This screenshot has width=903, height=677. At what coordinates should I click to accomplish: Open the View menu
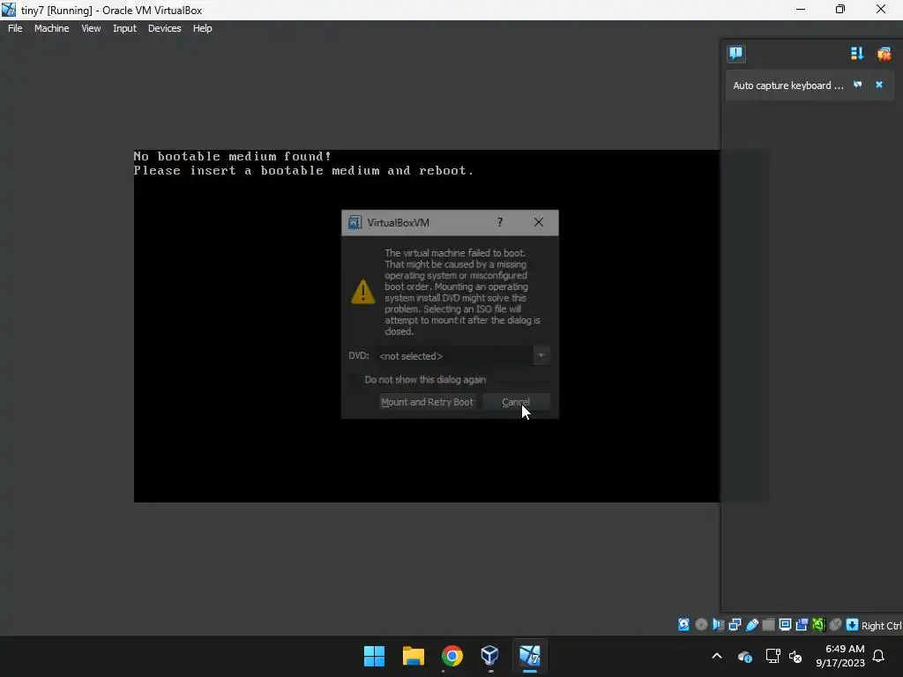[x=91, y=28]
